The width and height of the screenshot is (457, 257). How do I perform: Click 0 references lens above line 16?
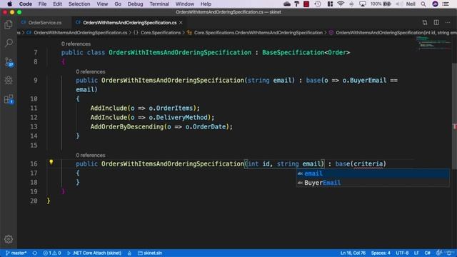point(91,155)
